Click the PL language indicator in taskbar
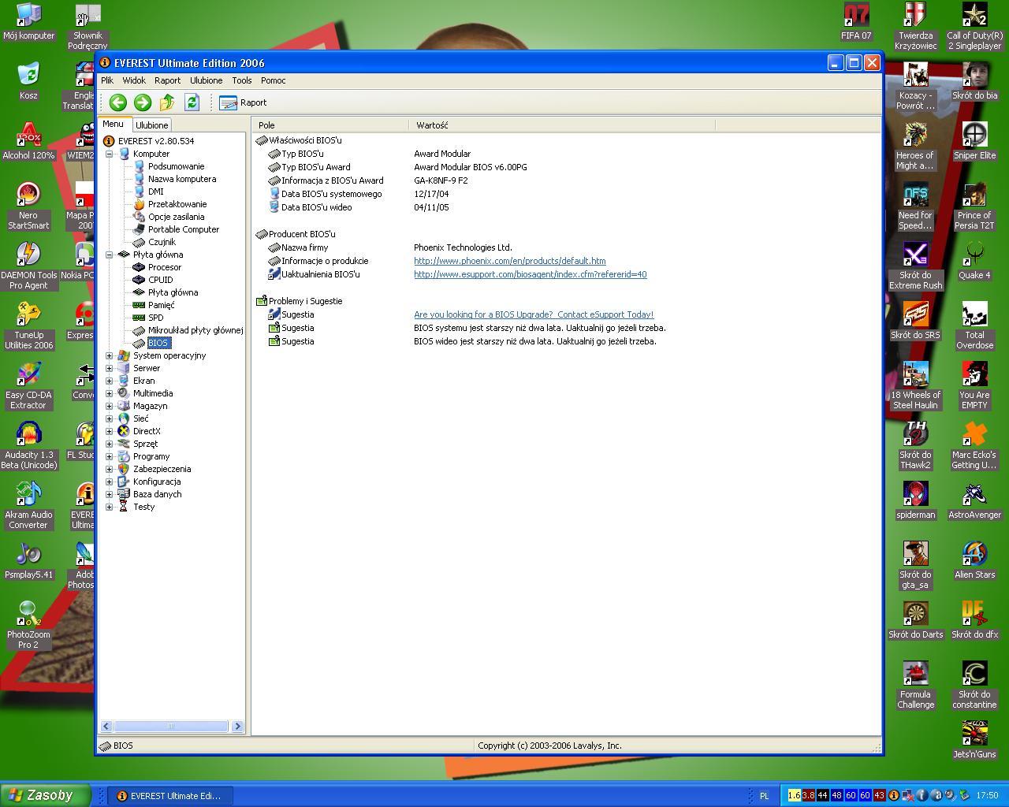The image size is (1009, 807). pos(764,796)
